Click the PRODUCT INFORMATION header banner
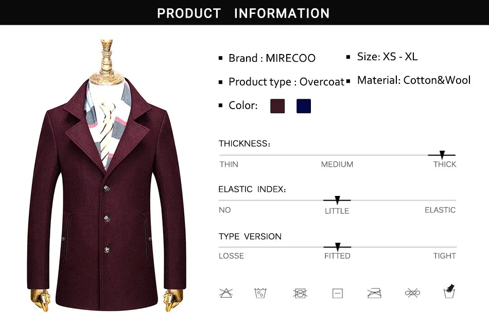The height and width of the screenshot is (324, 489). 244,12
